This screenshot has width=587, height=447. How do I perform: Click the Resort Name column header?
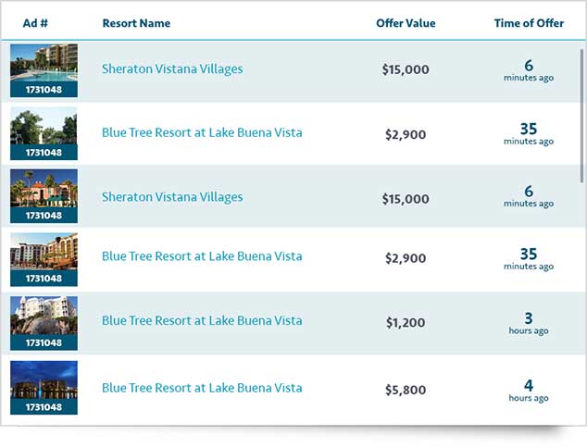(136, 23)
